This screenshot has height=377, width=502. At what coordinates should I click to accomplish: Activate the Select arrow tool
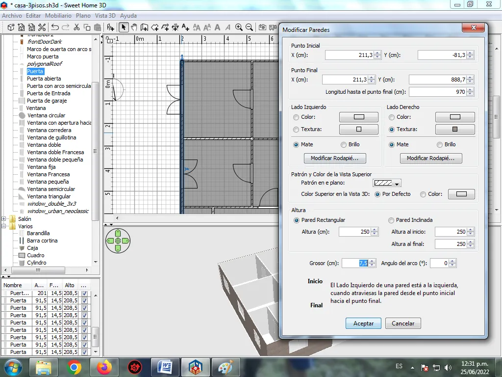(124, 27)
